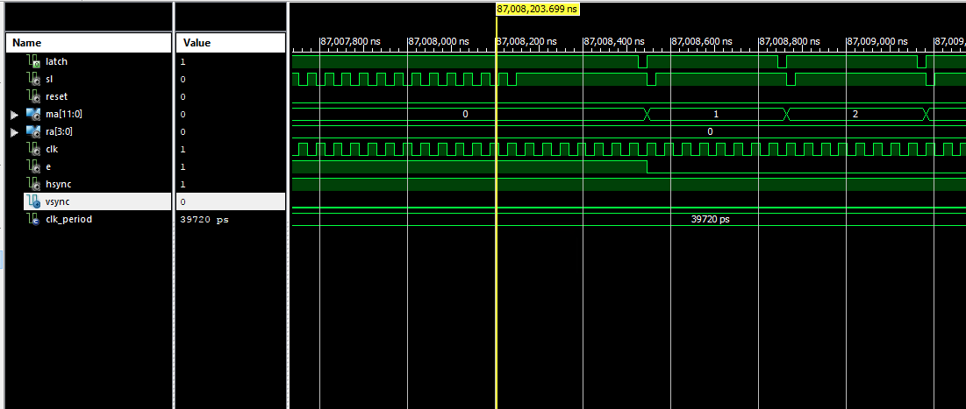
Task: Select the 39720 ps value cell
Action: [204, 220]
